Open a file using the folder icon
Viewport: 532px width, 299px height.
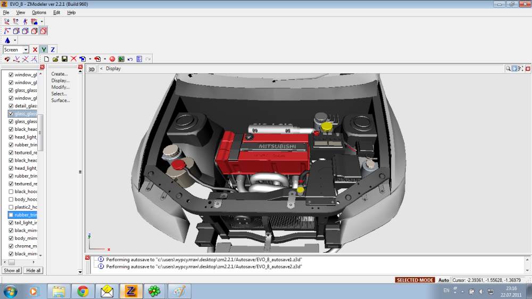55,59
